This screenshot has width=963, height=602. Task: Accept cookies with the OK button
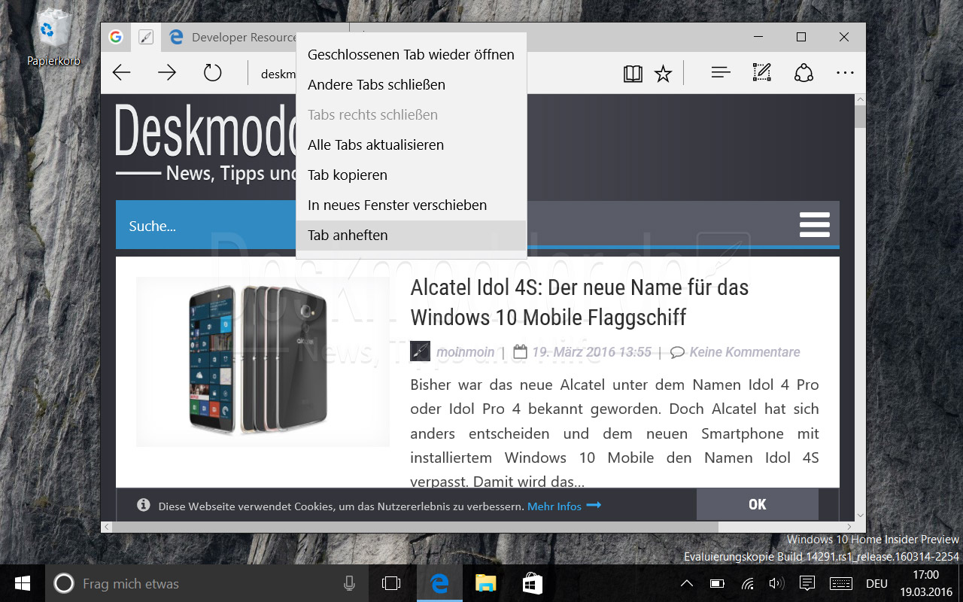(x=758, y=504)
